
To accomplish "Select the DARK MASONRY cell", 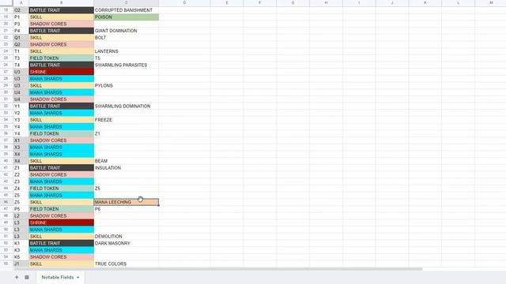I will pyautogui.click(x=126, y=243).
